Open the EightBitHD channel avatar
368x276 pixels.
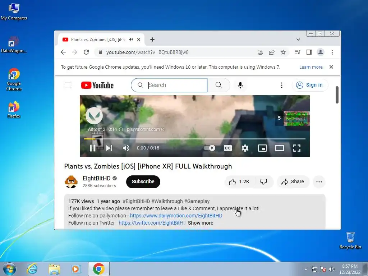(x=71, y=181)
